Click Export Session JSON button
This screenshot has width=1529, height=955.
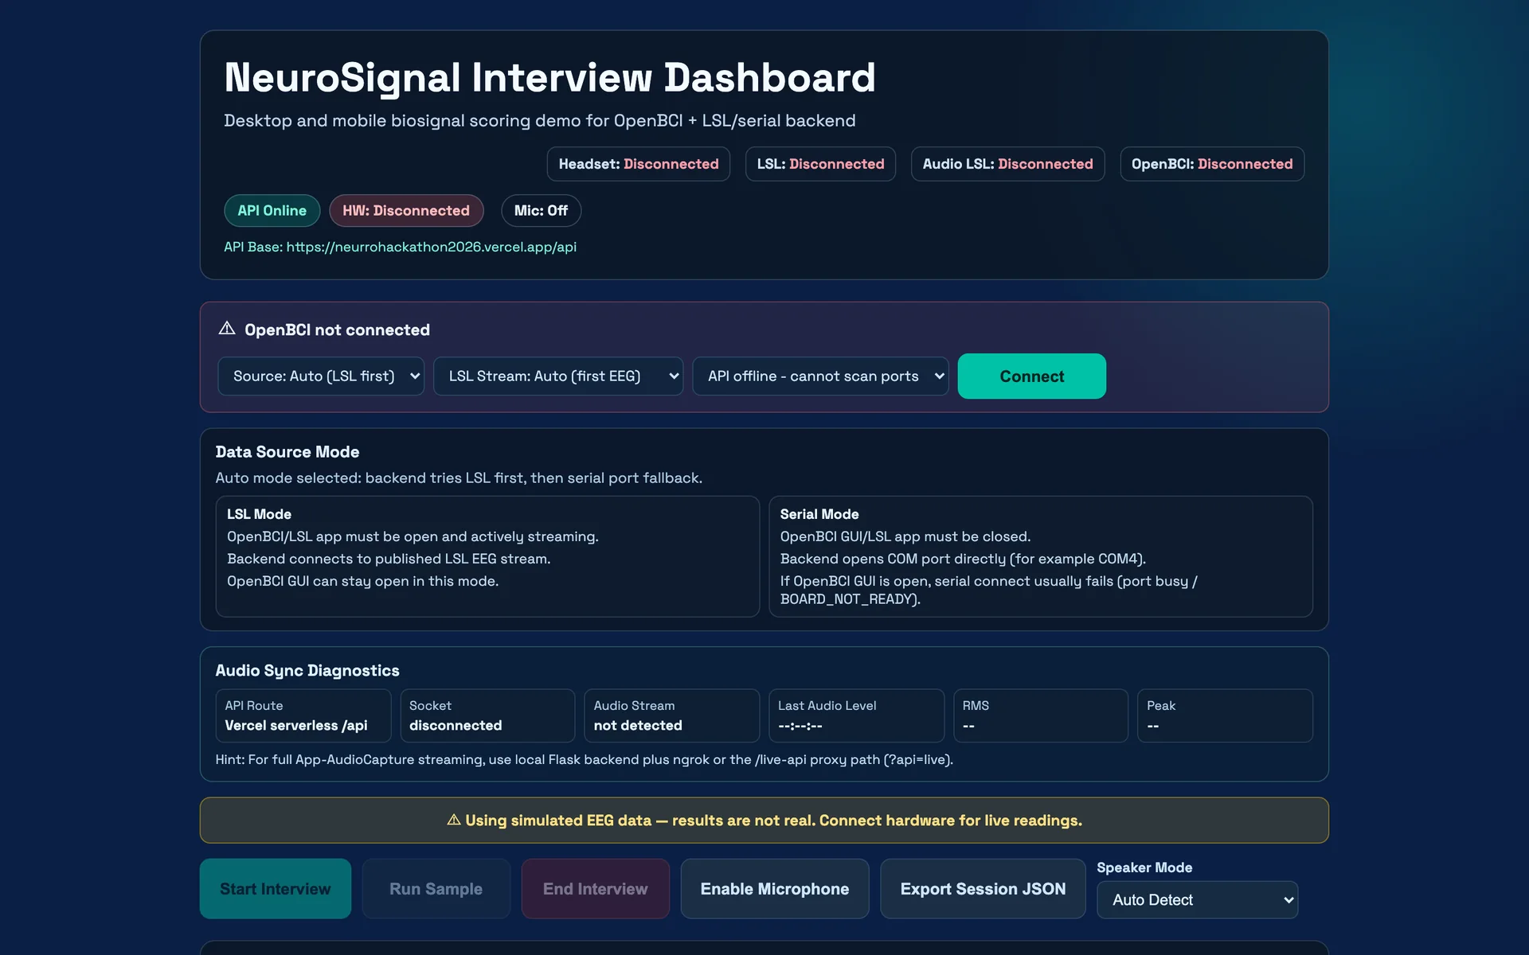tap(983, 889)
